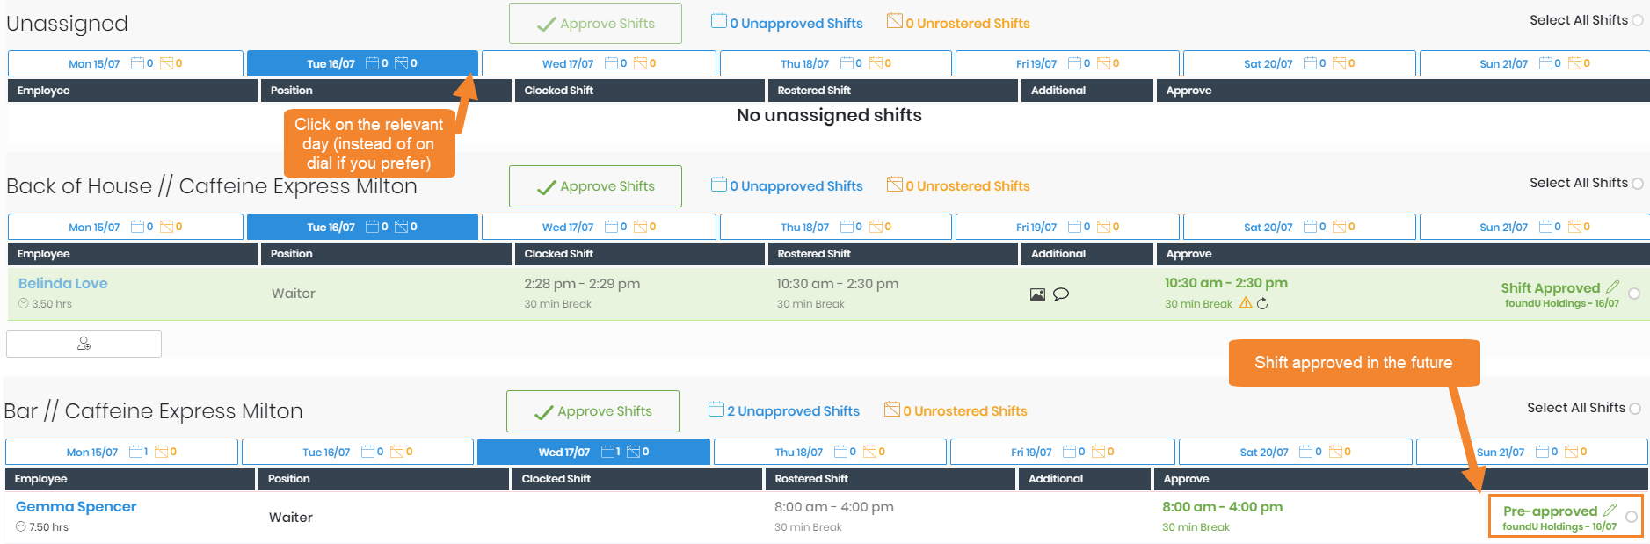Edit the Shift Approved entry with pencil icon

[1611, 287]
